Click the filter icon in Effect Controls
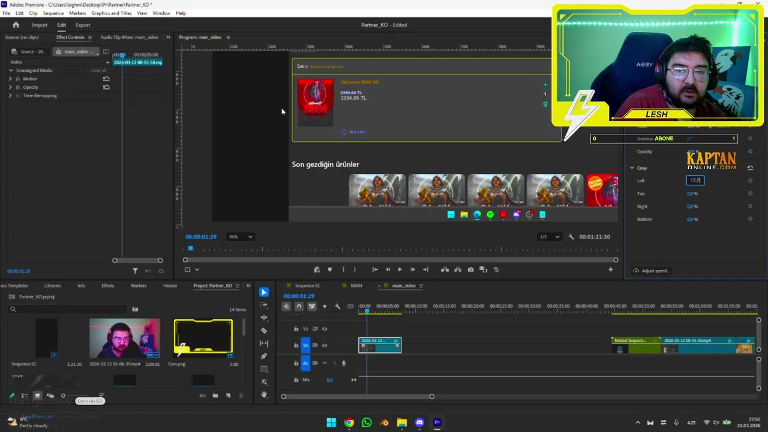The width and height of the screenshot is (768, 432). (135, 271)
